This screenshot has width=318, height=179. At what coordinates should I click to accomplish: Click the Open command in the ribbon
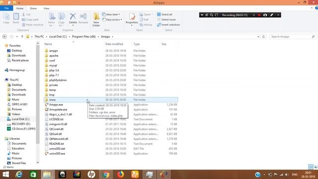click(146, 14)
